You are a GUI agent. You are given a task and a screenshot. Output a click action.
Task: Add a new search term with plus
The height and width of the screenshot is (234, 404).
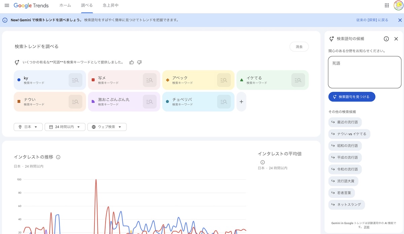(x=241, y=102)
